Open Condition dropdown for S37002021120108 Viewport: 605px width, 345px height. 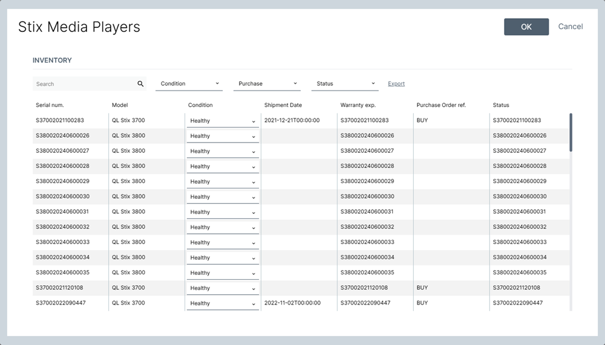point(223,288)
